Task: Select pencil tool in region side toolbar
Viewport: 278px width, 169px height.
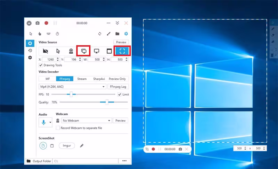Action: [273, 29]
